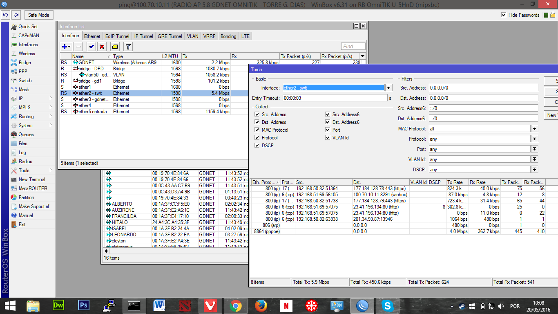Sort Torch results by Tx Rate header
Screen dimensions: 558x314
457,182
